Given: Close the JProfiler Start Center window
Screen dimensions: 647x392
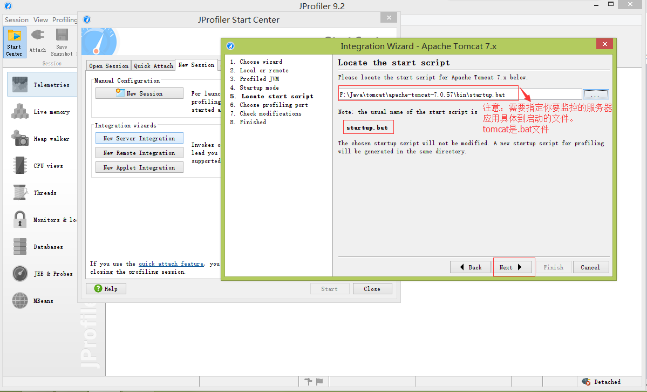Looking at the screenshot, I should pos(389,17).
